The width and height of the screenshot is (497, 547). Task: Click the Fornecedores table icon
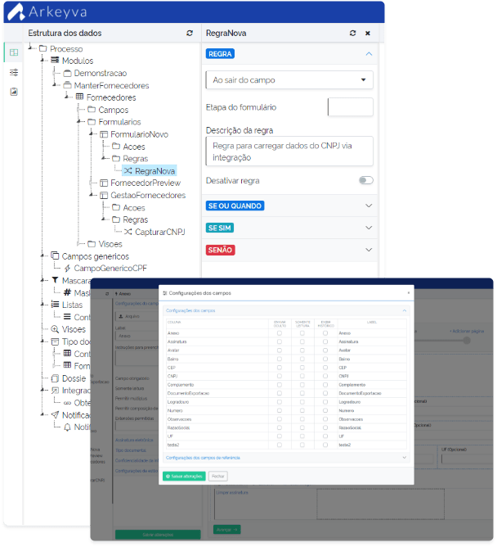79,97
